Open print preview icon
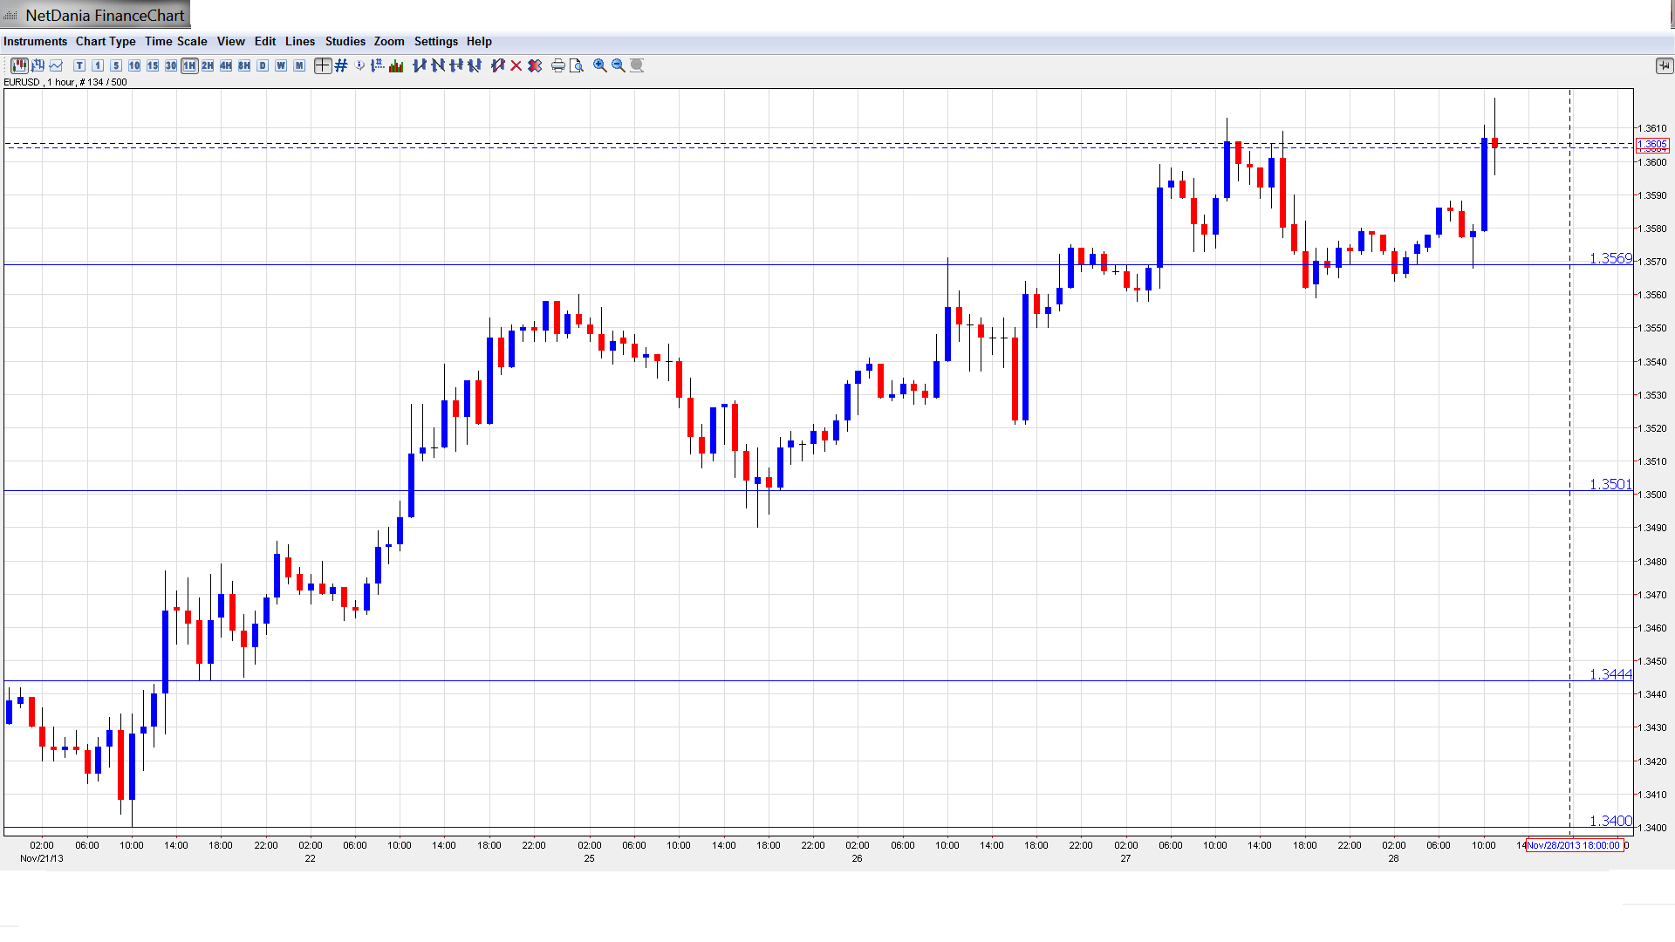 pyautogui.click(x=576, y=65)
